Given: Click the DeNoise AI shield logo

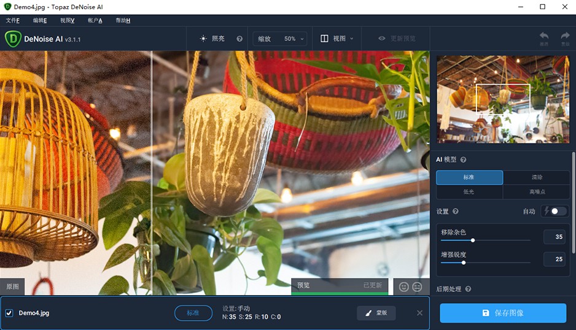Looking at the screenshot, I should [13, 39].
